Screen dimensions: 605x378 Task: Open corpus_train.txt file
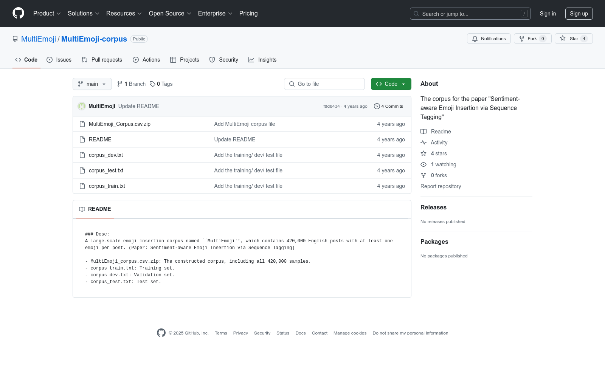point(107,186)
